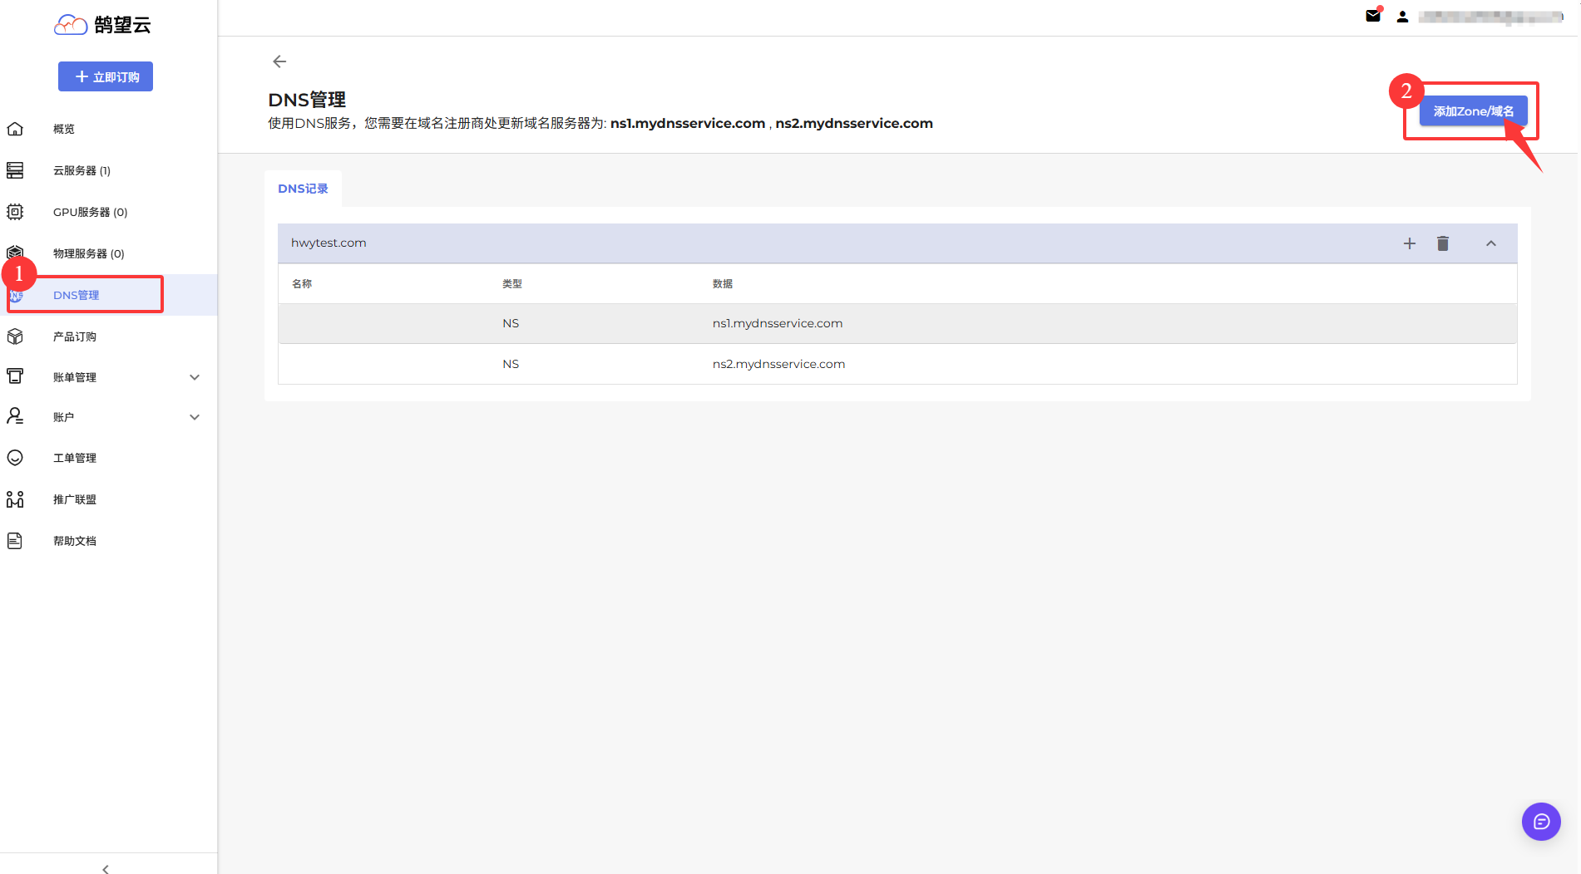Click the 云服务器 server icon
Image resolution: width=1581 pixels, height=874 pixels.
point(15,170)
